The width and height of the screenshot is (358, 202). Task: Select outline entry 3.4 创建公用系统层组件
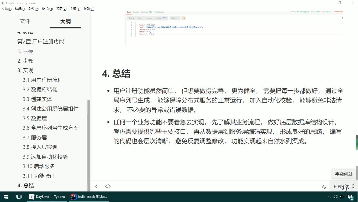(x=51, y=109)
